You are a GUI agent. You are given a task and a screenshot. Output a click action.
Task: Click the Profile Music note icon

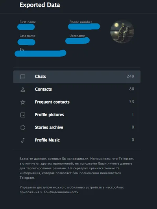[23, 140]
